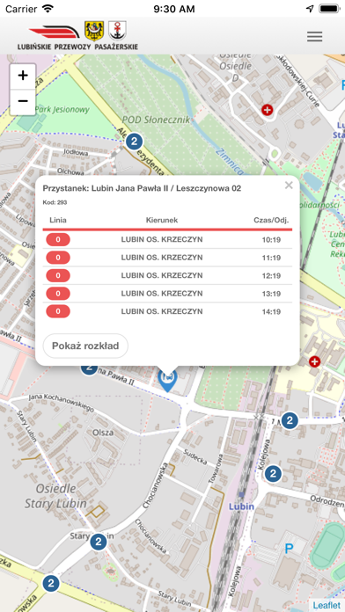Click the Kierunek column header
The image size is (345, 612).
coord(162,220)
